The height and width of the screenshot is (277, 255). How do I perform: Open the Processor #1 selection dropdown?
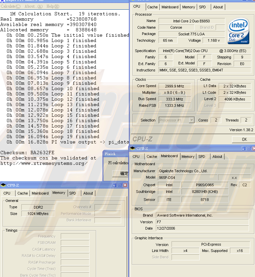point(192,120)
